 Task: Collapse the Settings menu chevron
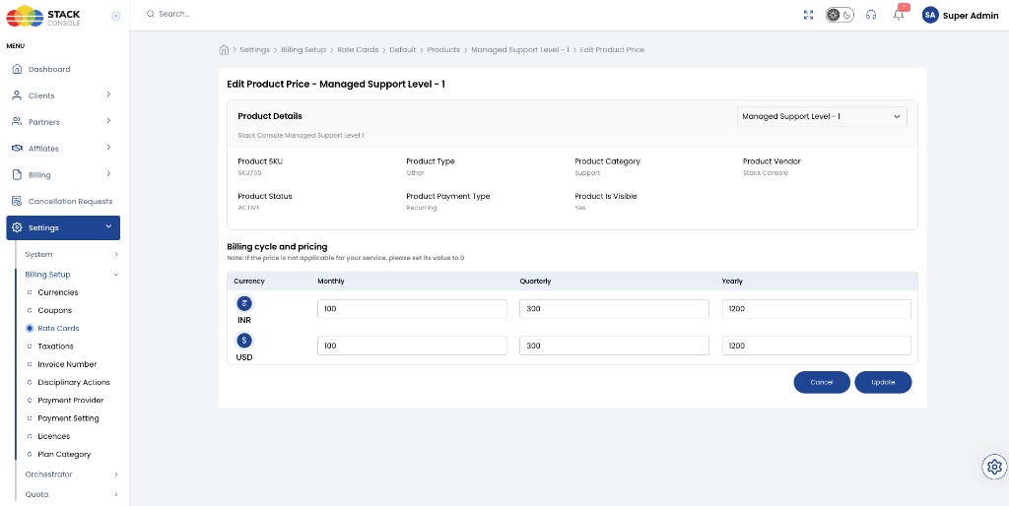pyautogui.click(x=108, y=226)
